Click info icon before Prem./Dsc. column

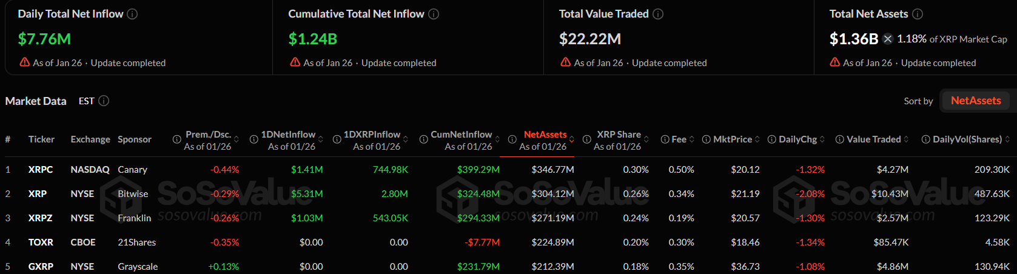tap(176, 139)
